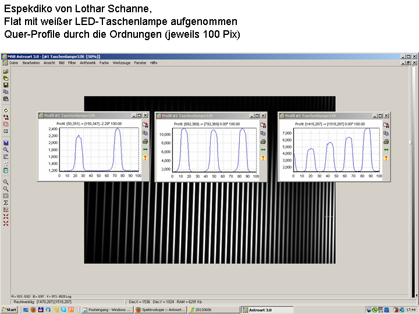Open the Filter menu

click(x=72, y=62)
